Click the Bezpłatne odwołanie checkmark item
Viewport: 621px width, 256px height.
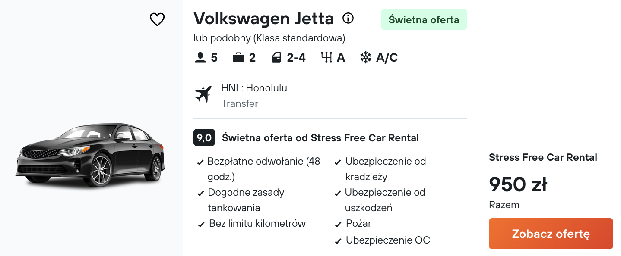(259, 169)
